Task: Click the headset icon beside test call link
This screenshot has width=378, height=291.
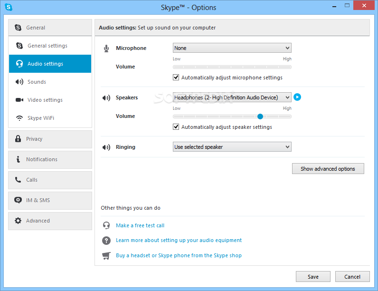Action: 106,225
